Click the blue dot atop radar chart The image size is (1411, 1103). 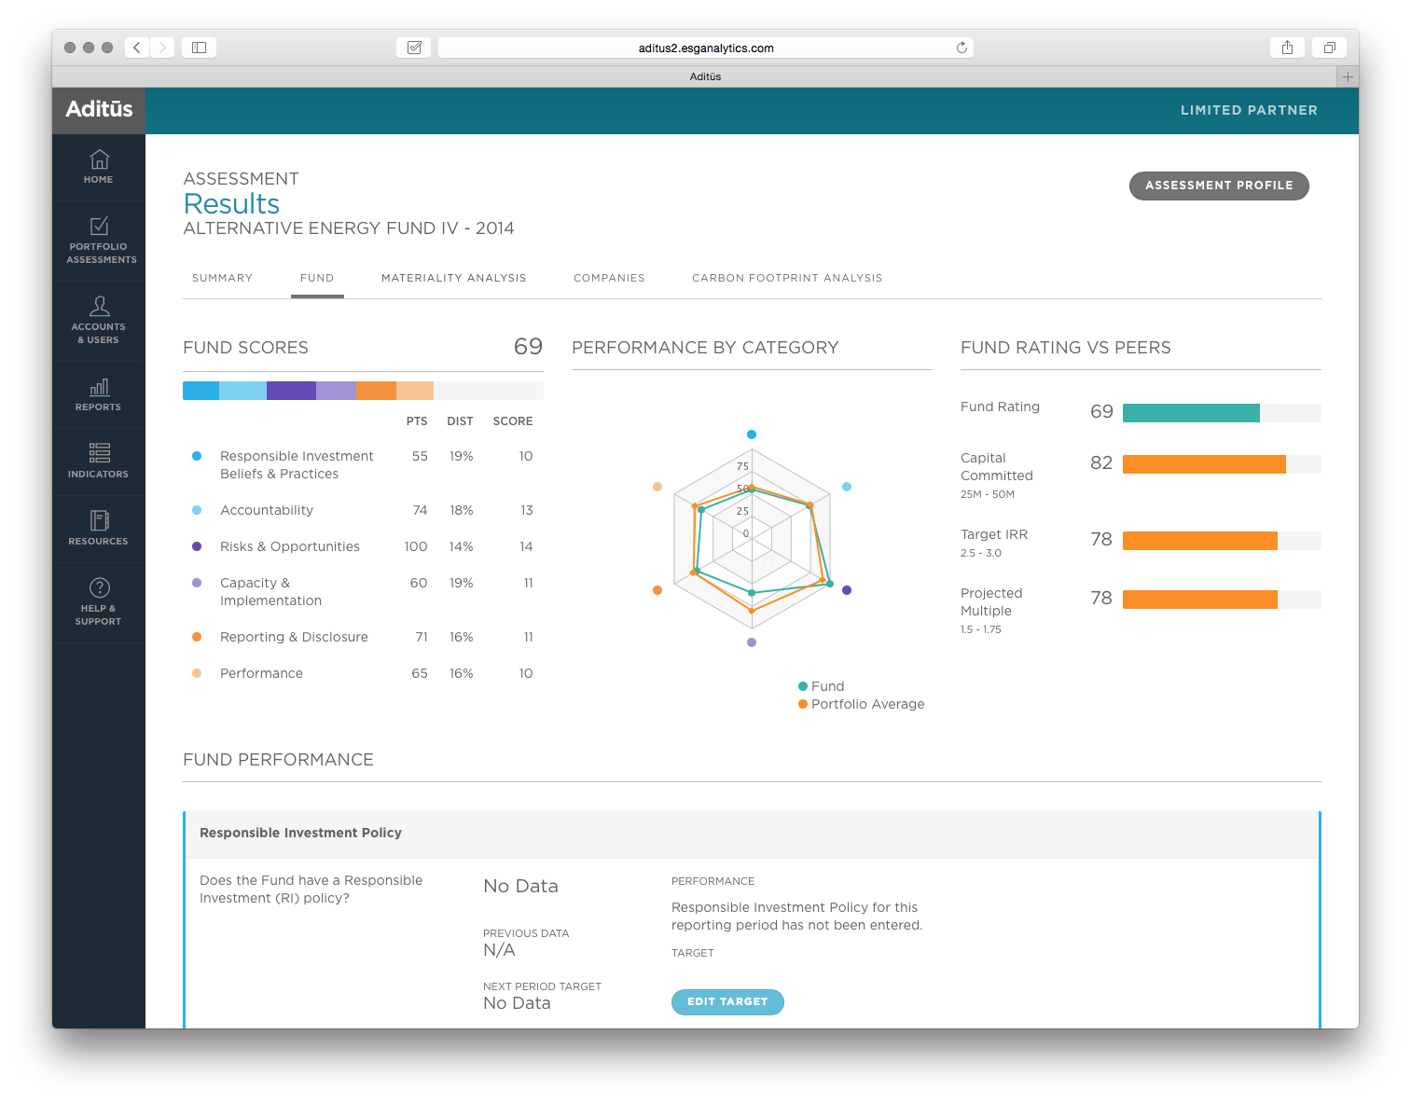coord(752,434)
